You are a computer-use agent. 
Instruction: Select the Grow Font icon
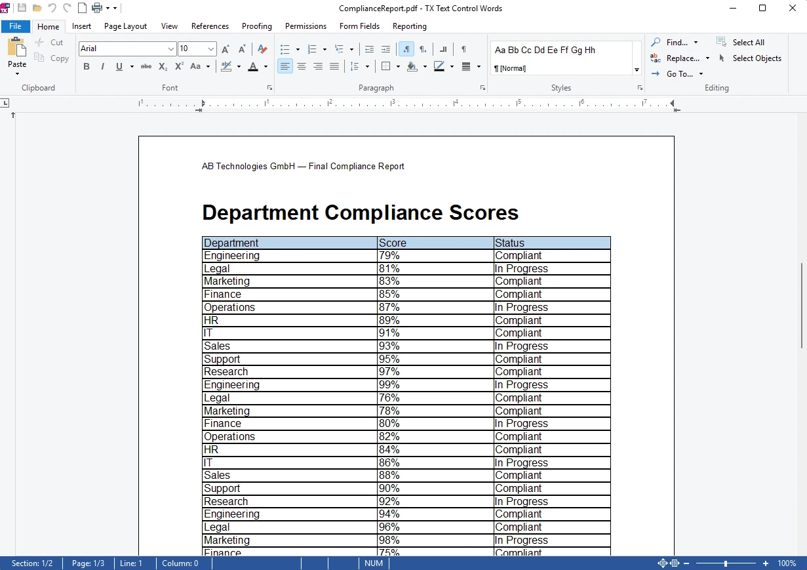click(224, 49)
